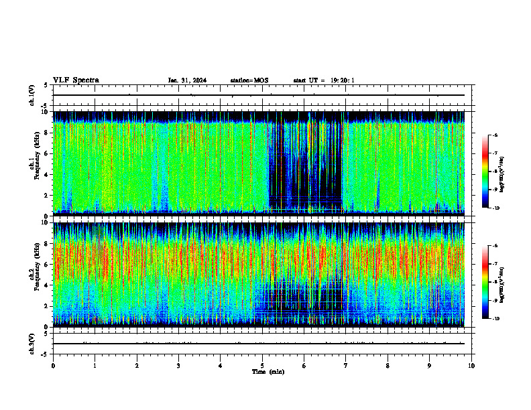Click the time axis tick label "1"
This screenshot has width=531, height=410.
pyautogui.click(x=95, y=366)
